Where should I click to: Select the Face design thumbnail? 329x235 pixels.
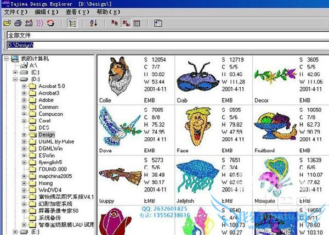pos(197,126)
